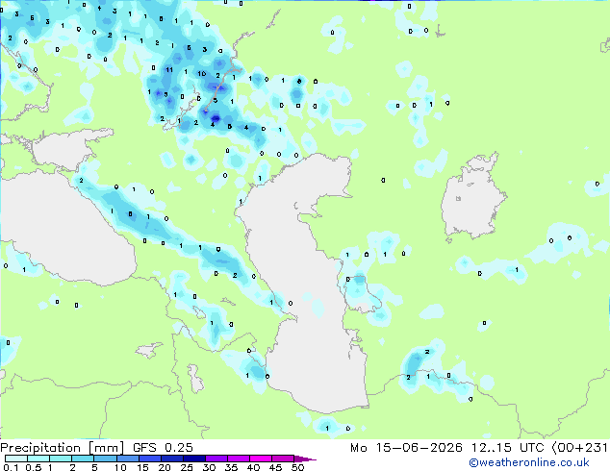Click the '40' legend scale label

[254, 467]
